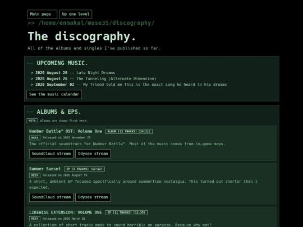Click the summertime nostalgia description text
The width and height of the screenshot is (303, 227).
tap(143, 184)
